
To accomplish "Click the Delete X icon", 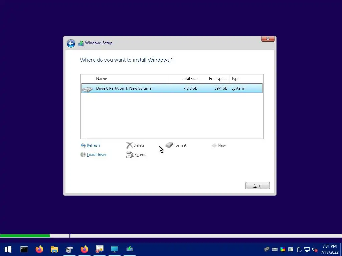I will (130, 145).
